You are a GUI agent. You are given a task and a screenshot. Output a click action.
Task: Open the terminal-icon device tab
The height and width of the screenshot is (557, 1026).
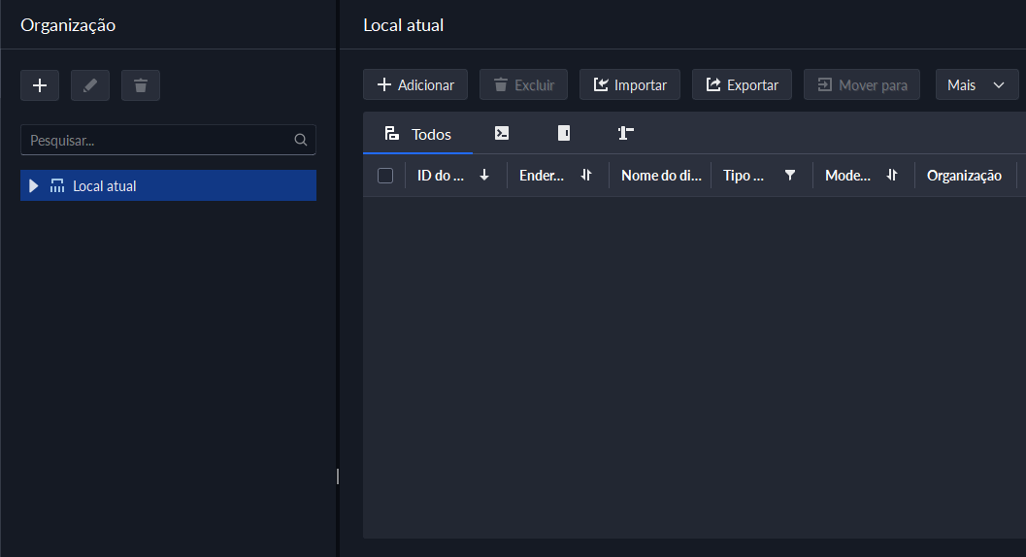(502, 134)
